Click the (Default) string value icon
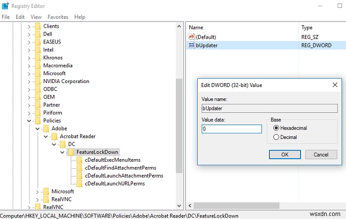 pyautogui.click(x=191, y=37)
